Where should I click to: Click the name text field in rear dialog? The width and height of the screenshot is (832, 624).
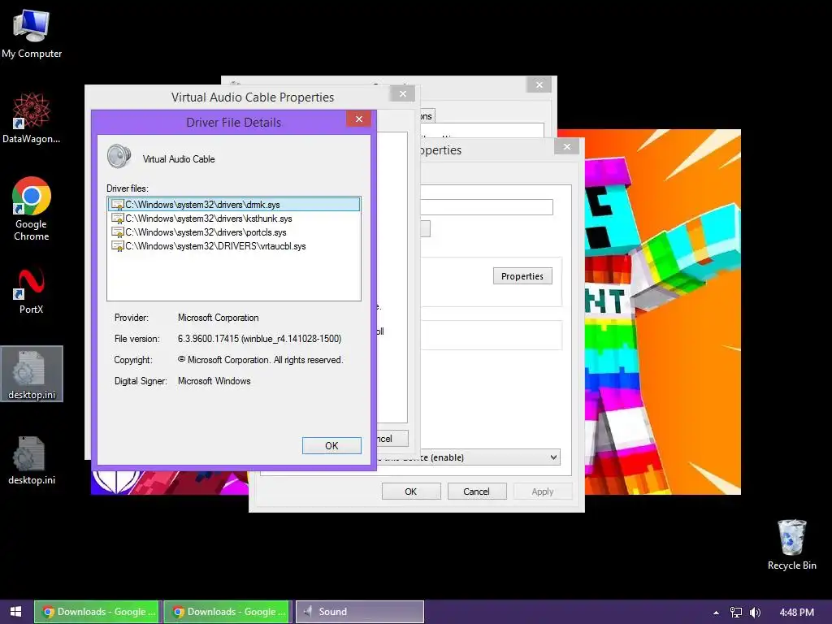coord(487,207)
